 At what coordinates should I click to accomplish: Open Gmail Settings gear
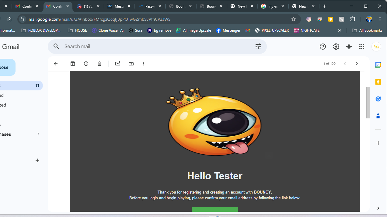coord(336,47)
